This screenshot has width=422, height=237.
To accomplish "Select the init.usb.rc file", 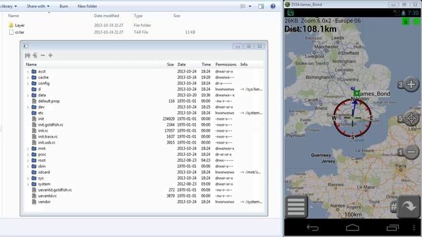I will coord(144,143).
